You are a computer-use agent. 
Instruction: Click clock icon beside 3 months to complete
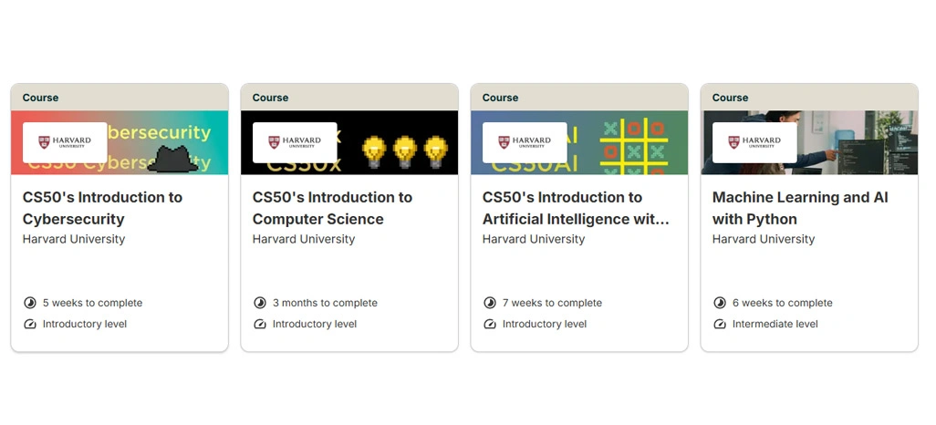[259, 303]
